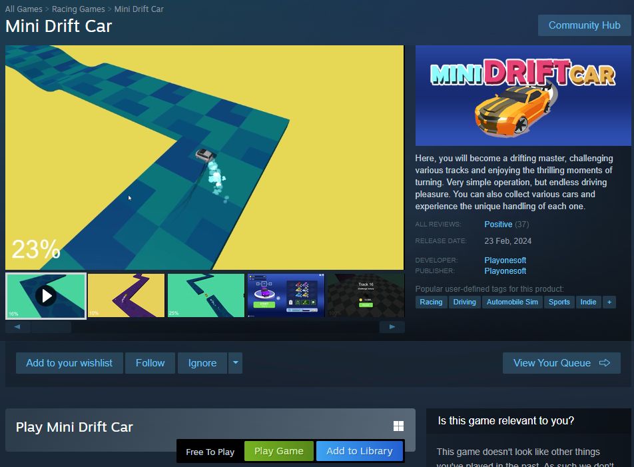Screen dimensions: 634x467
Task: Select the Indie tag
Action: pyautogui.click(x=588, y=302)
